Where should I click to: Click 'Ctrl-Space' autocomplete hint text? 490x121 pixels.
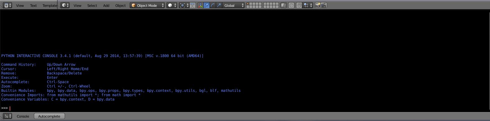point(58,82)
